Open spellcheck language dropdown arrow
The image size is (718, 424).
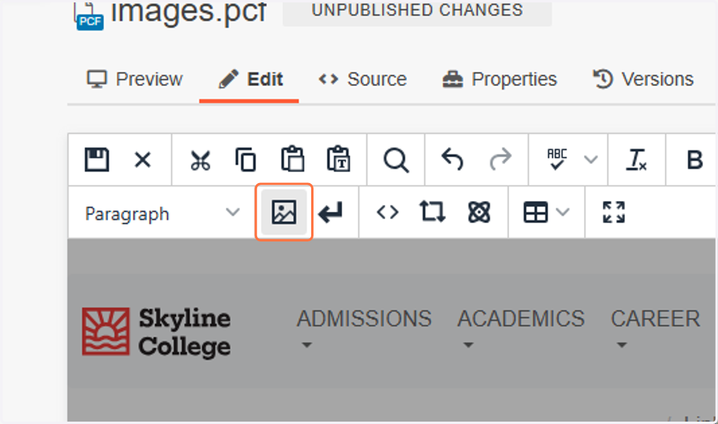point(591,160)
